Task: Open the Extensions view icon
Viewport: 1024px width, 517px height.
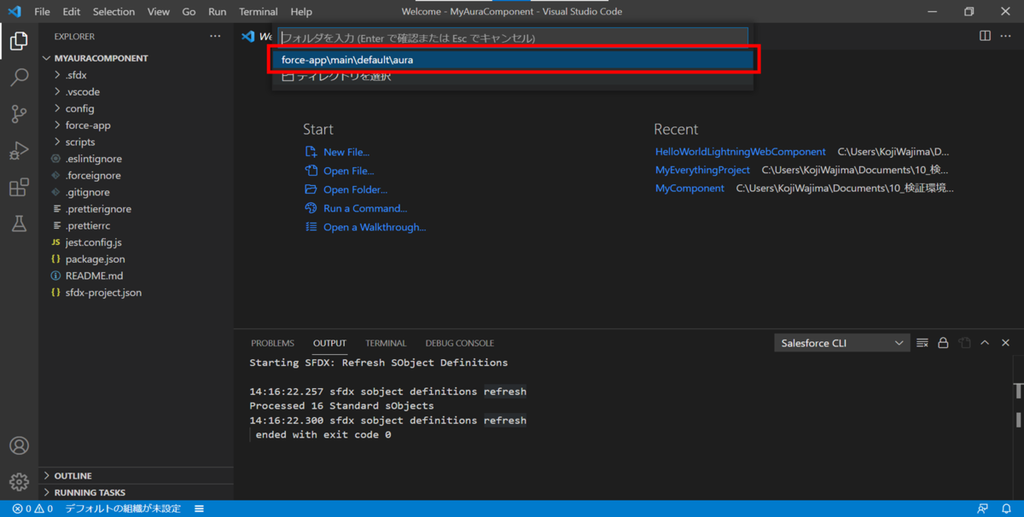Action: click(x=19, y=188)
